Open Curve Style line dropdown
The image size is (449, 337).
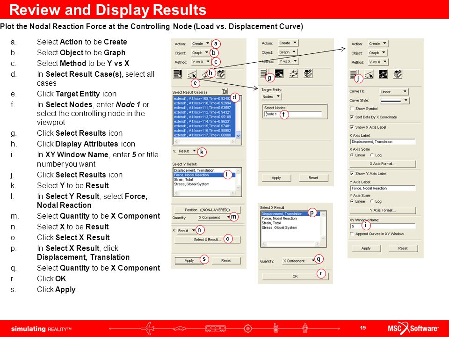click(394, 100)
